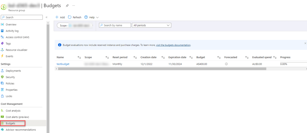Sort budgets by Name column
The height and width of the screenshot is (133, 307).
pyautogui.click(x=79, y=57)
